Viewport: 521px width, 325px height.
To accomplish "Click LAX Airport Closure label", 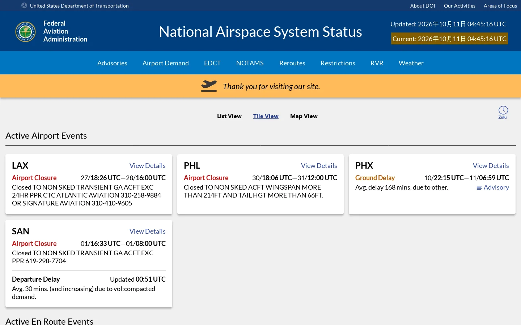I will (34, 178).
